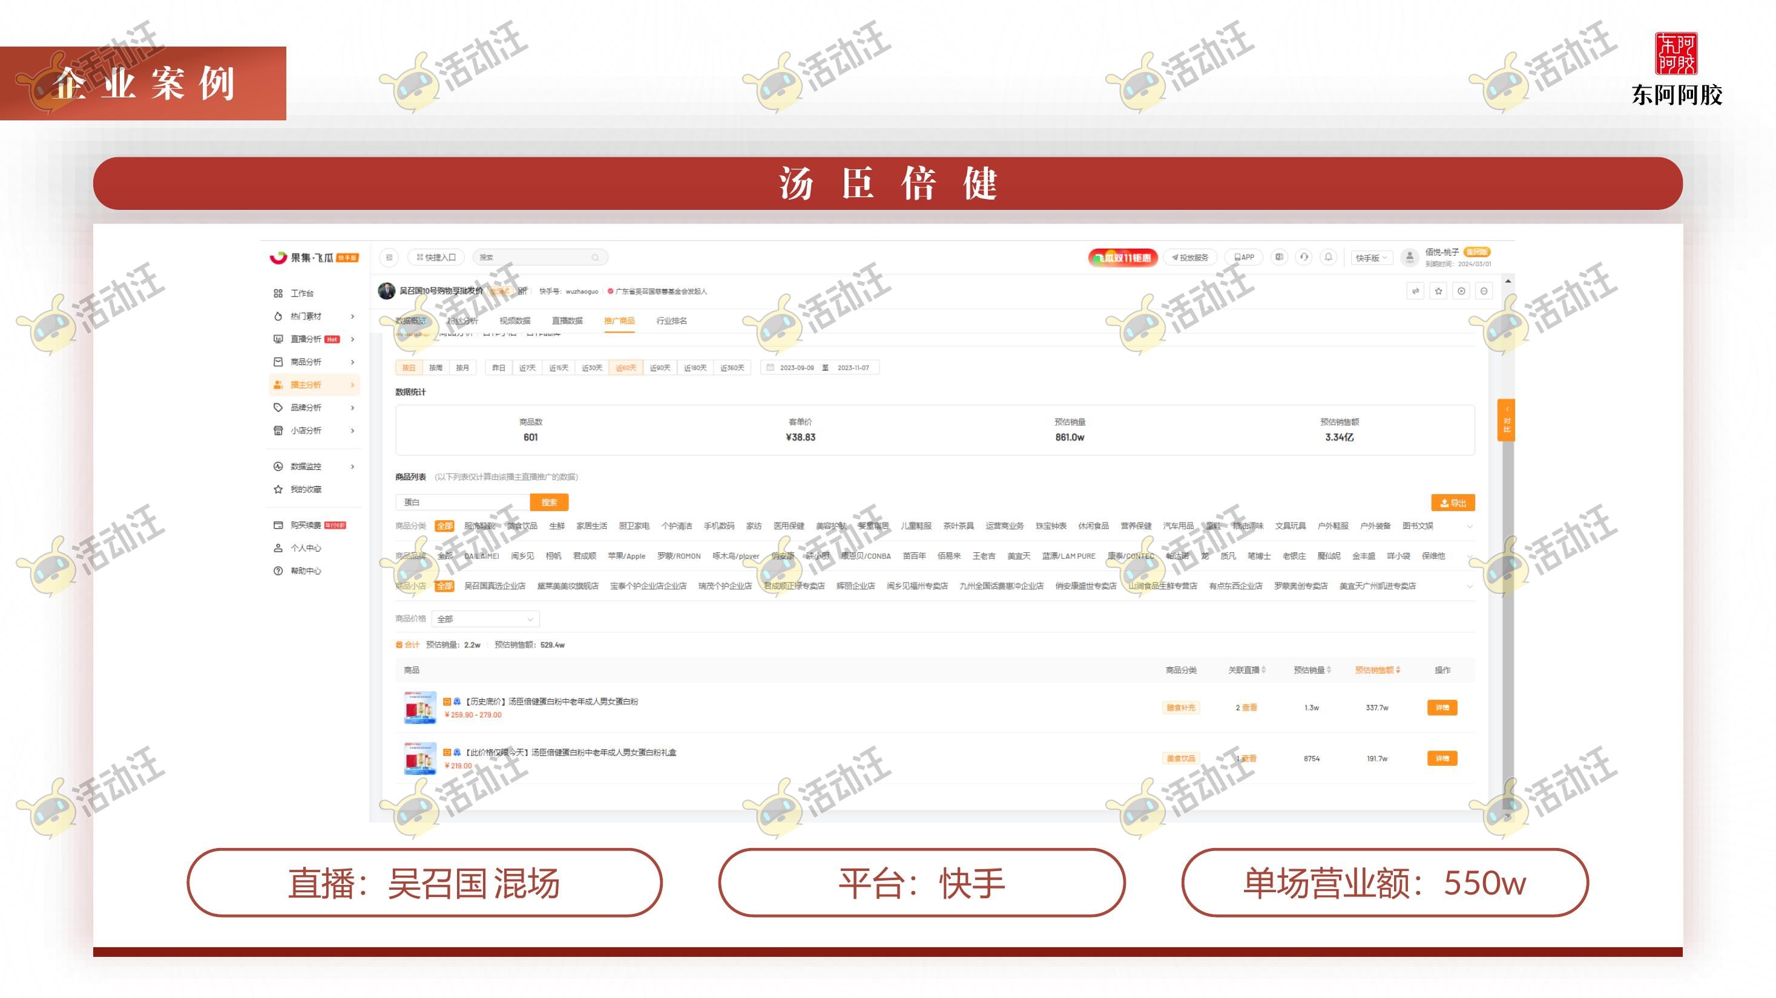This screenshot has height=998, width=1776.
Task: Expand the 品牌分析 sidebar chevron
Action: pyautogui.click(x=352, y=408)
